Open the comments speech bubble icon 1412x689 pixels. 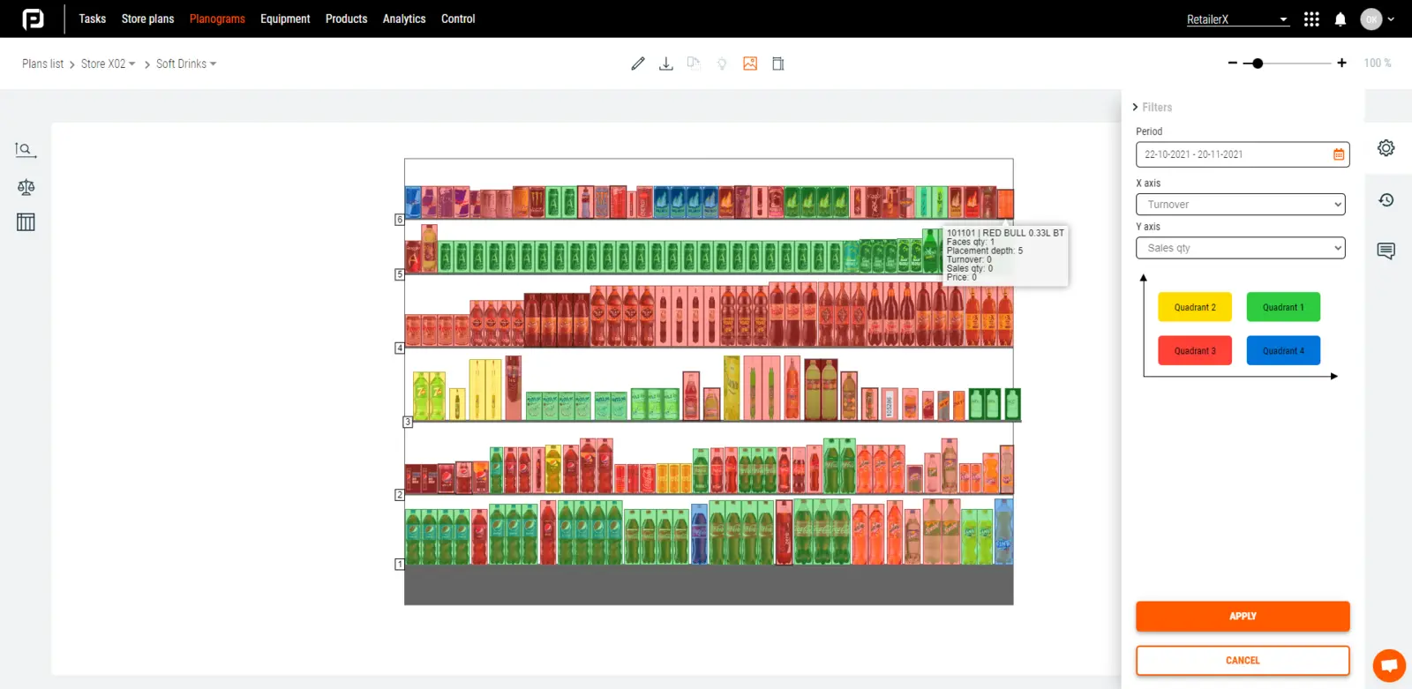1386,251
